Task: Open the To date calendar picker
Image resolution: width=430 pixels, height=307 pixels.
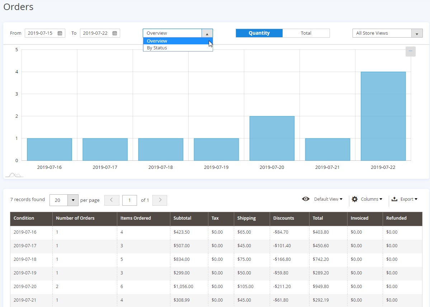Action: point(115,33)
